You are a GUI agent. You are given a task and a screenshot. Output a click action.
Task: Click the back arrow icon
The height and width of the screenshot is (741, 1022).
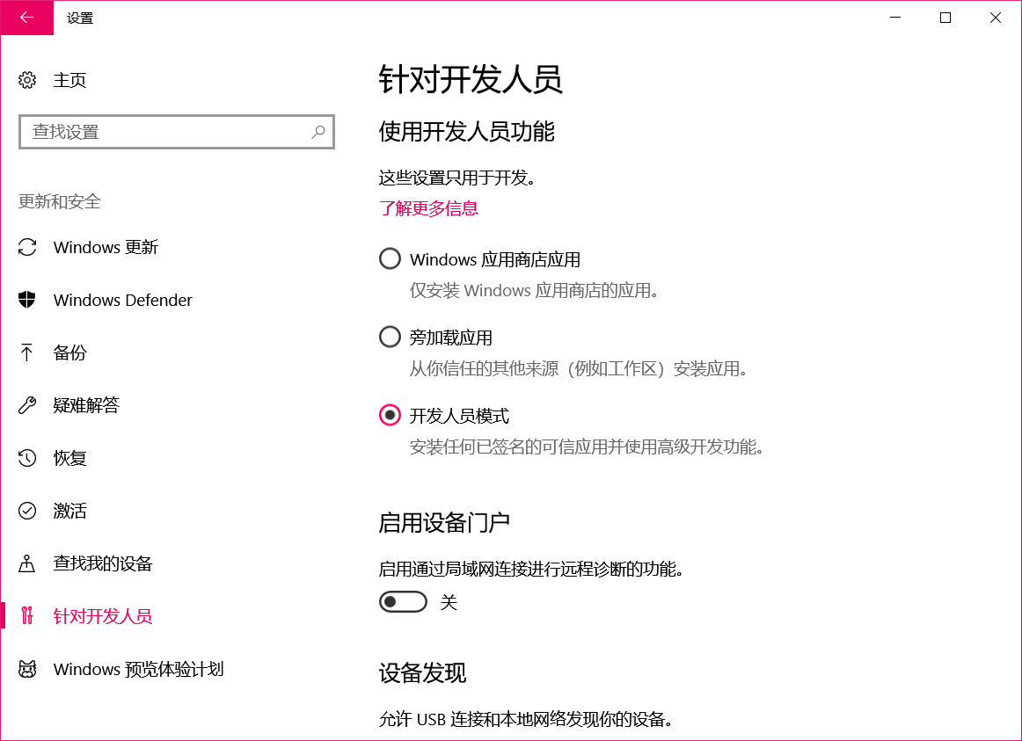(x=26, y=18)
